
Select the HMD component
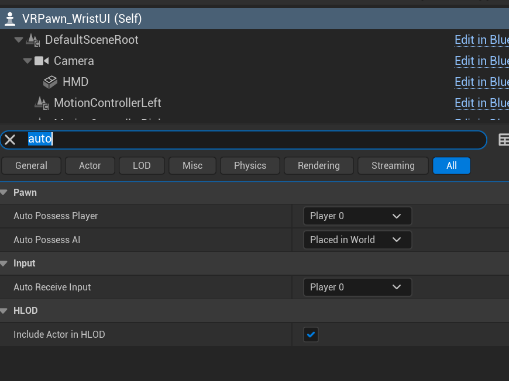[x=75, y=82]
